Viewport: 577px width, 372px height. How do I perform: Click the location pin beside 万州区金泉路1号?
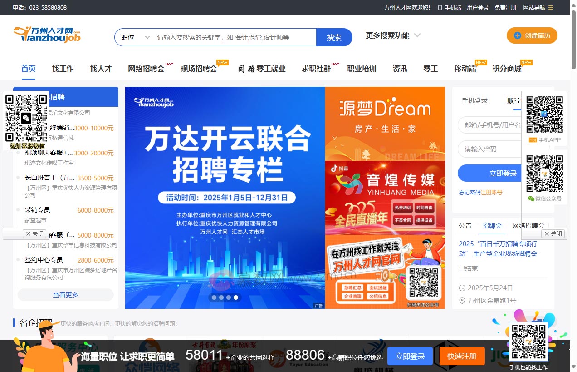462,300
